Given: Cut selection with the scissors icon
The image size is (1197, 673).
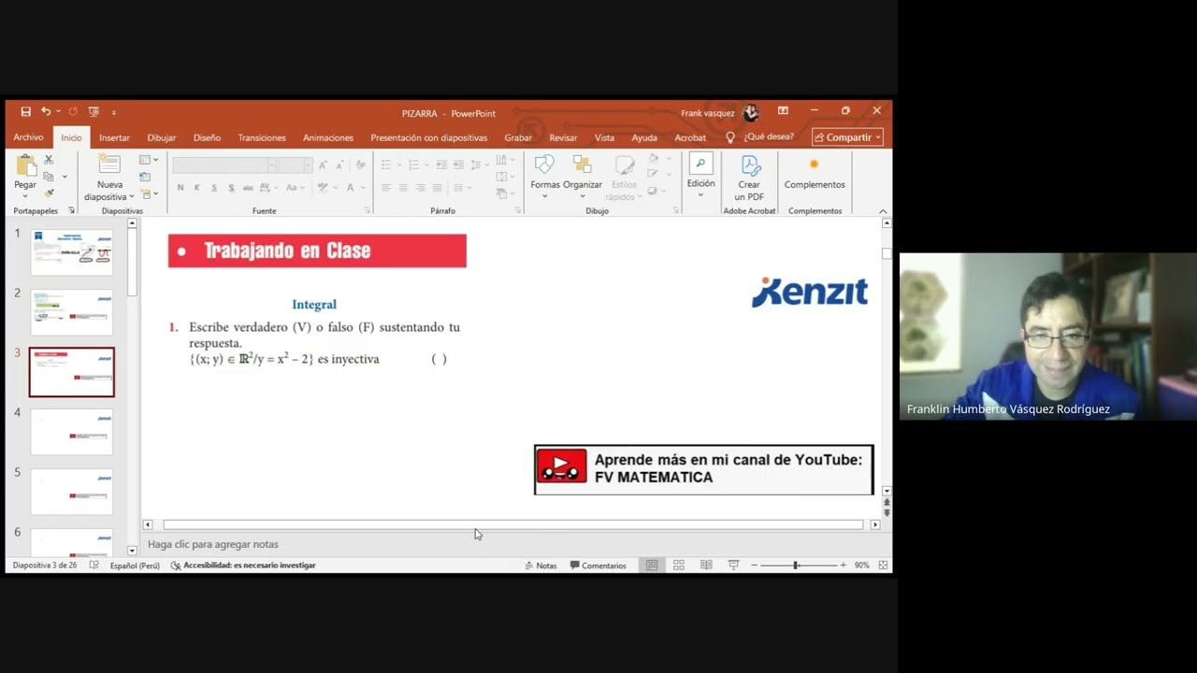Looking at the screenshot, I should coord(49,161).
